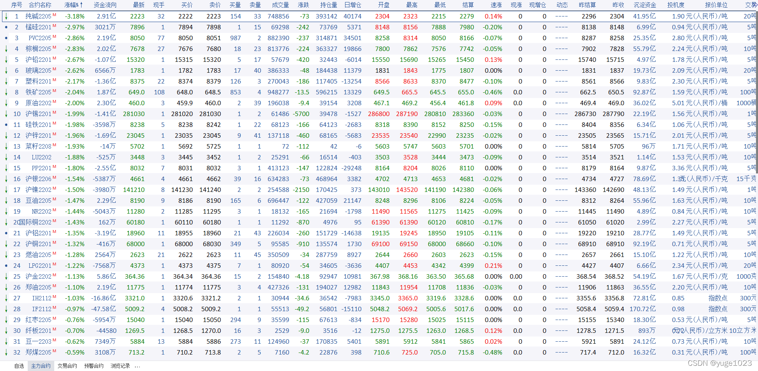The height and width of the screenshot is (371, 758).
Task: Select the LU2202 contract
Action: click(x=42, y=157)
